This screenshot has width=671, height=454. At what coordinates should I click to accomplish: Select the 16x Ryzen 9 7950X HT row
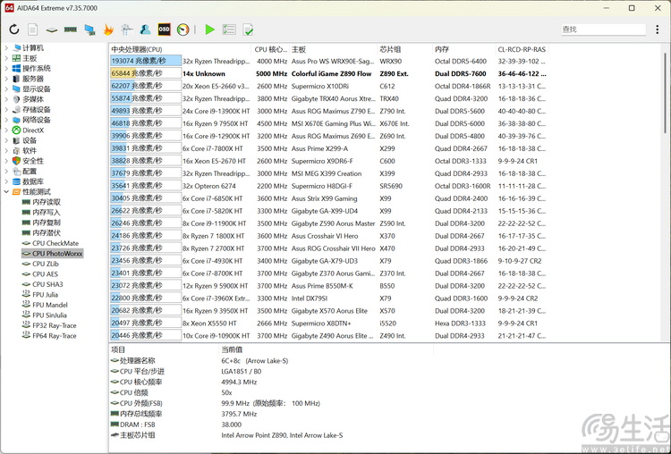[x=327, y=123]
